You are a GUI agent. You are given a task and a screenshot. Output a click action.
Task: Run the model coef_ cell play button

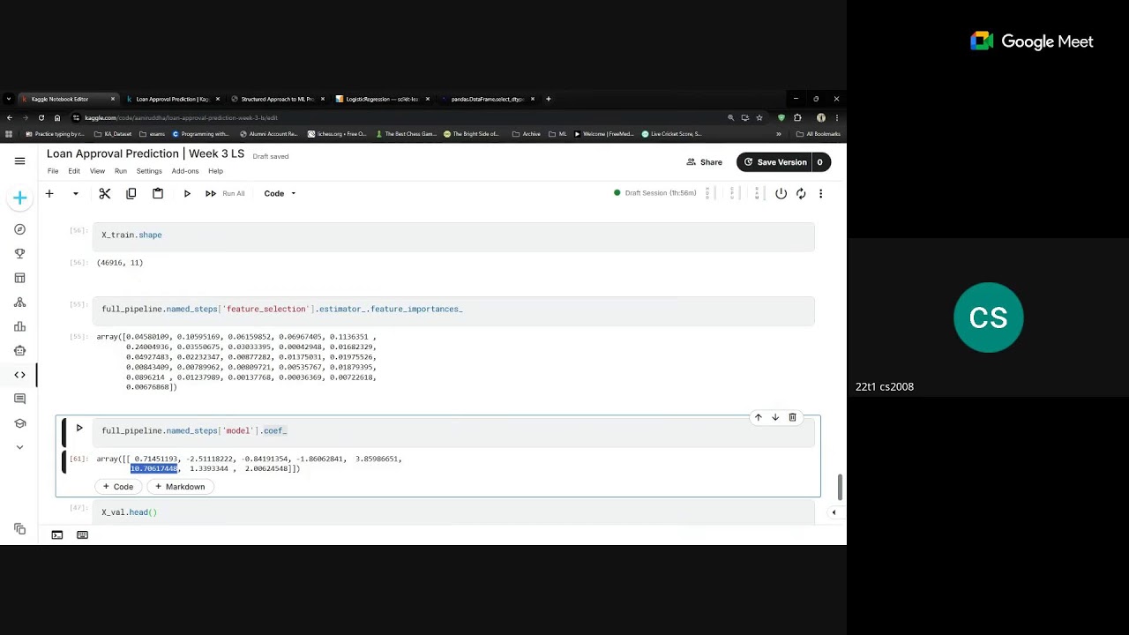pos(79,429)
